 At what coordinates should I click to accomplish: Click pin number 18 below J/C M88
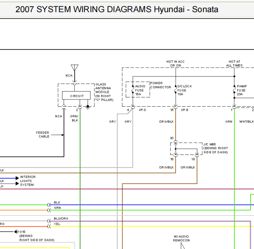pyautogui.click(x=193, y=159)
